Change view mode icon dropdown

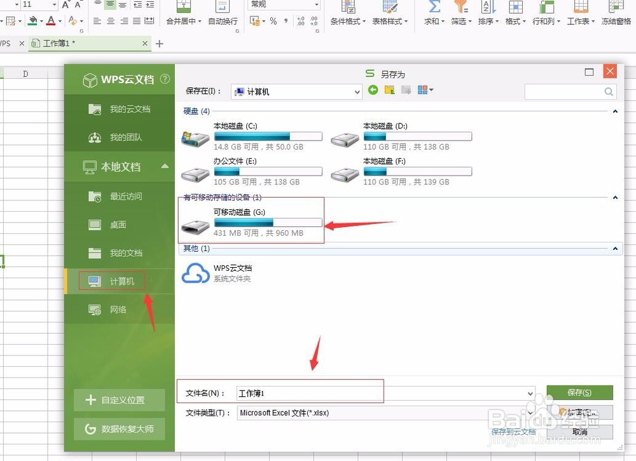coord(425,90)
